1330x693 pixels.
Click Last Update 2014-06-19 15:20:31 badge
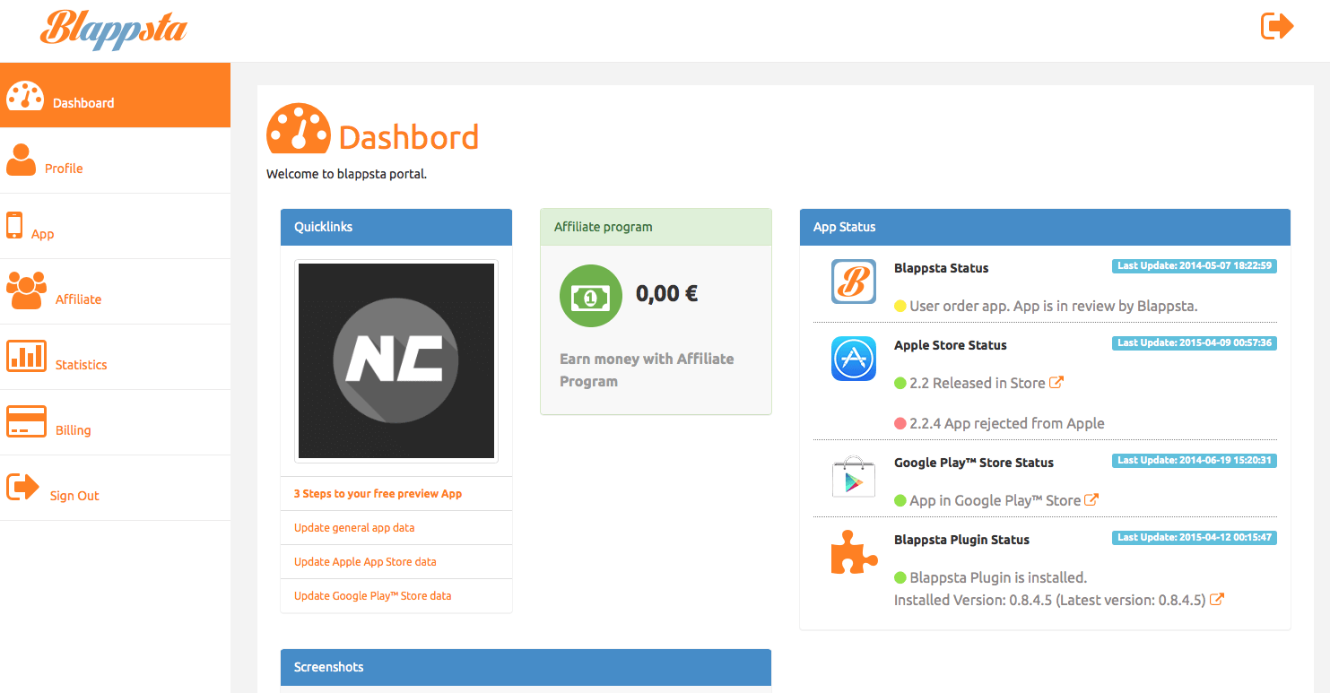click(1195, 461)
